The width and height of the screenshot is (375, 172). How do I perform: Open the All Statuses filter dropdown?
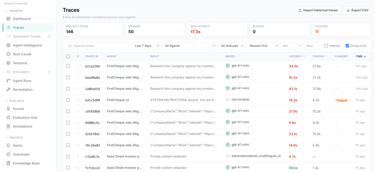click(x=231, y=46)
